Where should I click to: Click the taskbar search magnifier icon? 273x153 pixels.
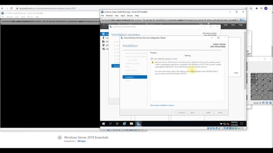tap(110, 124)
